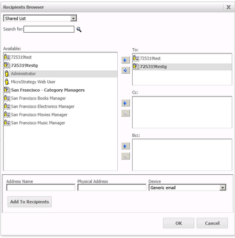
Task: Click the Add To Recipients button
Action: (x=30, y=202)
